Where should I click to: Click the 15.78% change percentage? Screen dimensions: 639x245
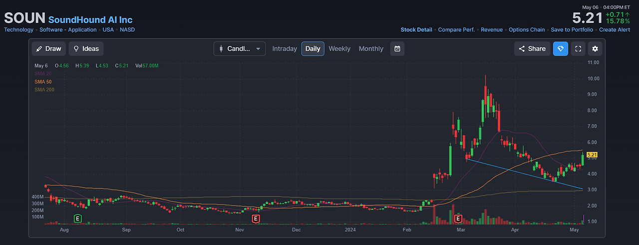pyautogui.click(x=618, y=21)
